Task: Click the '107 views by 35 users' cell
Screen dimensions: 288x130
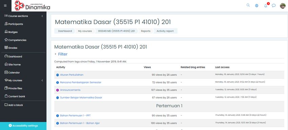Action: pos(164,90)
